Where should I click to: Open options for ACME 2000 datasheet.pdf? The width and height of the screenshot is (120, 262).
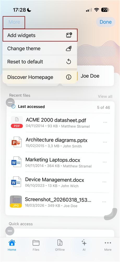[x=105, y=122]
